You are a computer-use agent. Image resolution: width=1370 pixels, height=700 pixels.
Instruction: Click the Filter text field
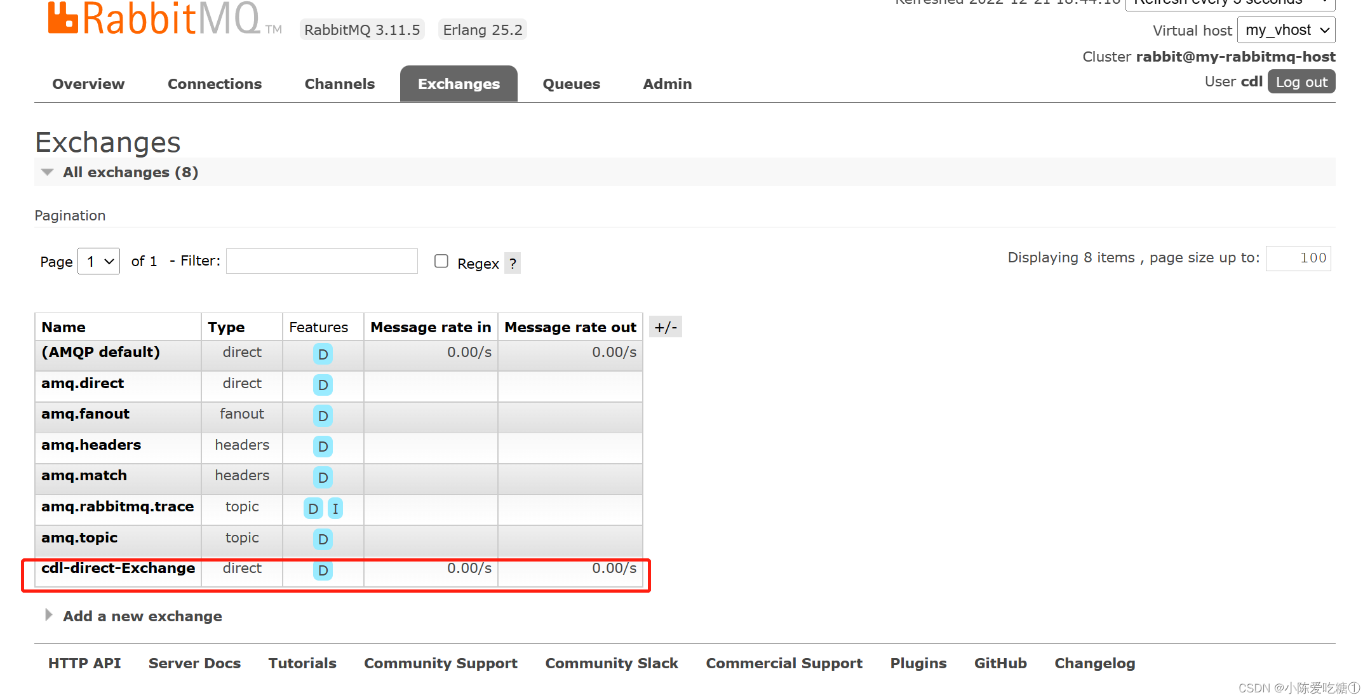322,261
